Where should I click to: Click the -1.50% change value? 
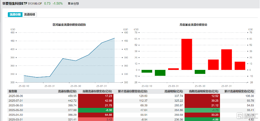coord(57,3)
